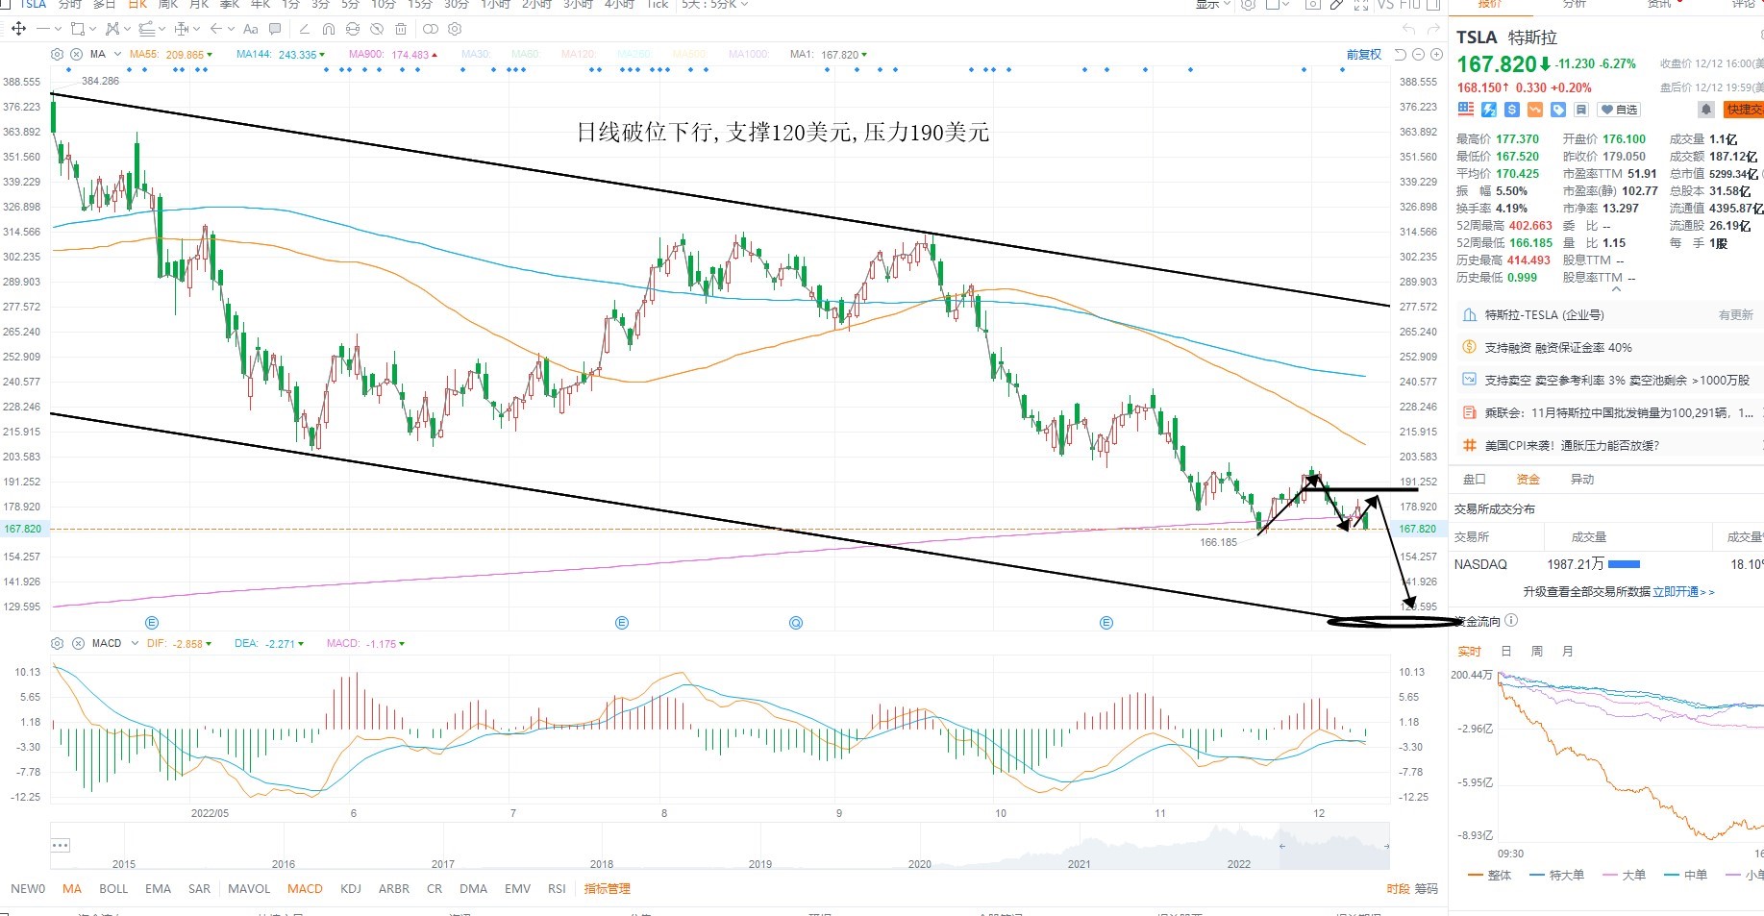Switch capital flow to 周 view
Image resolution: width=1764 pixels, height=916 pixels.
point(1537,652)
